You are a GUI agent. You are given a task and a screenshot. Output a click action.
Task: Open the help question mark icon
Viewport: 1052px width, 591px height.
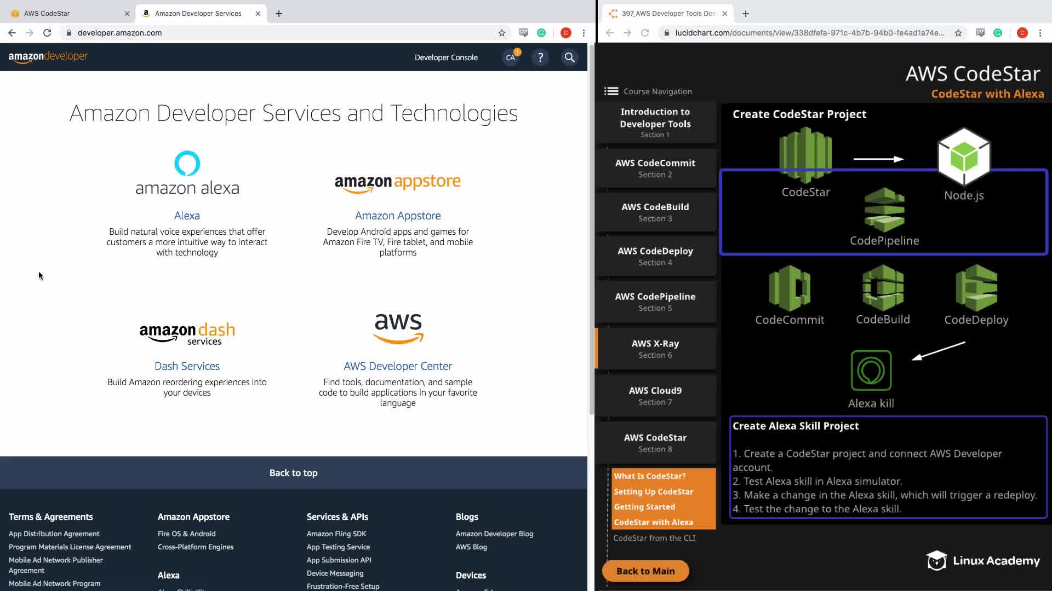pyautogui.click(x=540, y=57)
